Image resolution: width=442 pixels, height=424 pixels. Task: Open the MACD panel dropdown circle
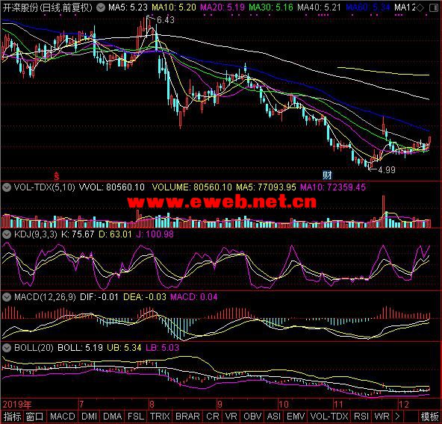pos(7,297)
